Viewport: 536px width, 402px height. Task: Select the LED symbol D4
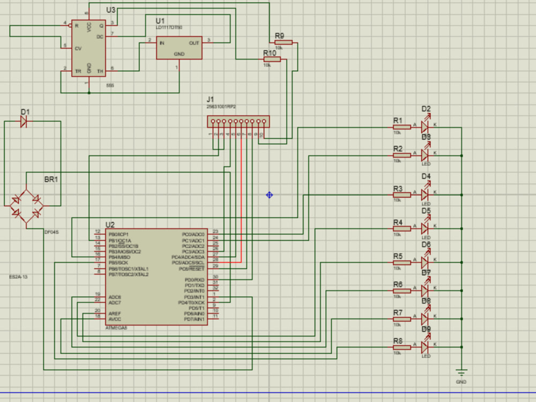pyautogui.click(x=425, y=195)
